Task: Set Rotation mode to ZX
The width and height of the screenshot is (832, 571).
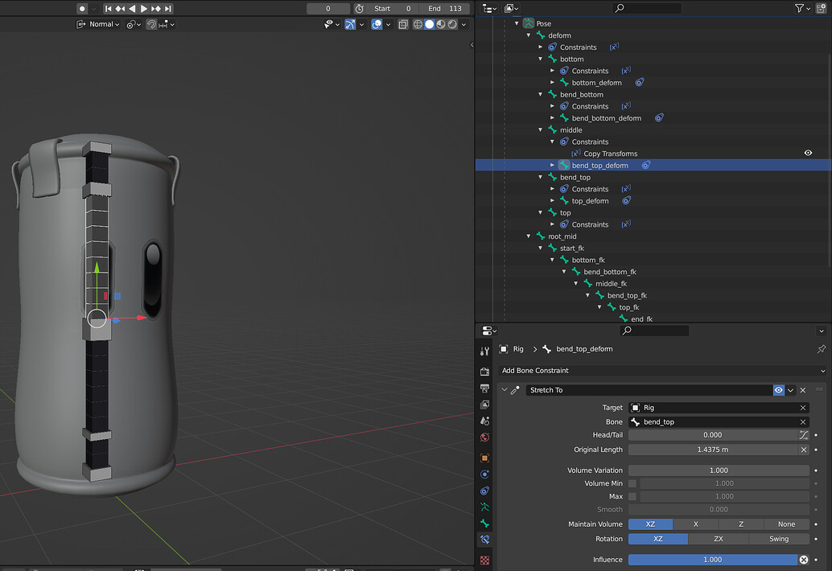Action: coord(719,539)
